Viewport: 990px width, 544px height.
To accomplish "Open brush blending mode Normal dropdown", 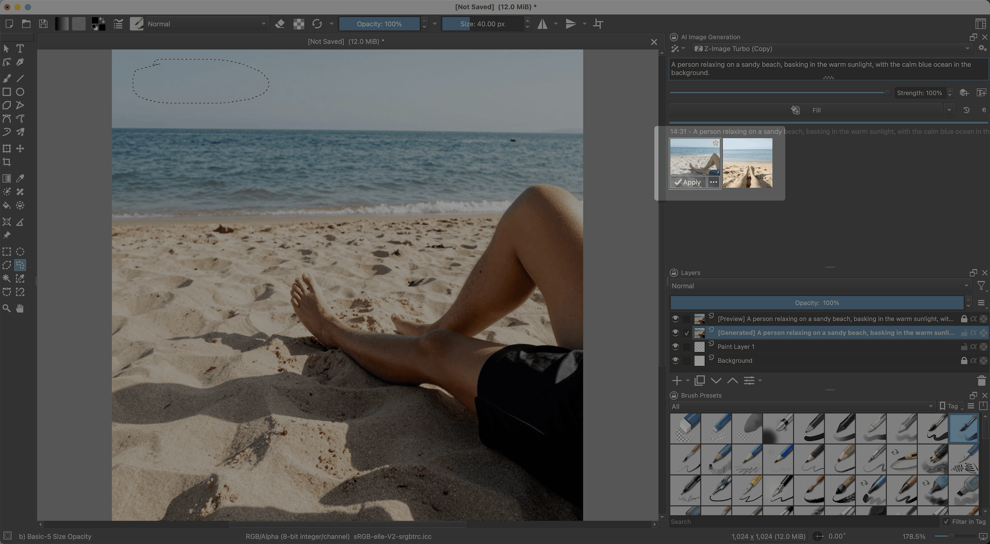I will point(206,24).
